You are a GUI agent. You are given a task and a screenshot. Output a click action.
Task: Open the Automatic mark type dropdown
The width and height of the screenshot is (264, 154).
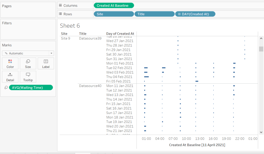(x=28, y=53)
